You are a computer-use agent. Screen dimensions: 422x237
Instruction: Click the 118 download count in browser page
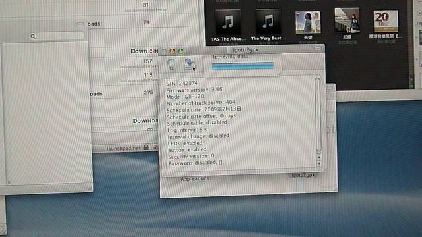[148, 75]
